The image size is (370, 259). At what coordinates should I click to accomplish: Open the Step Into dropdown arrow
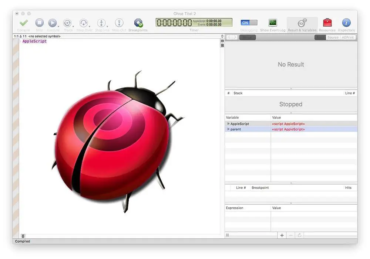(107, 26)
